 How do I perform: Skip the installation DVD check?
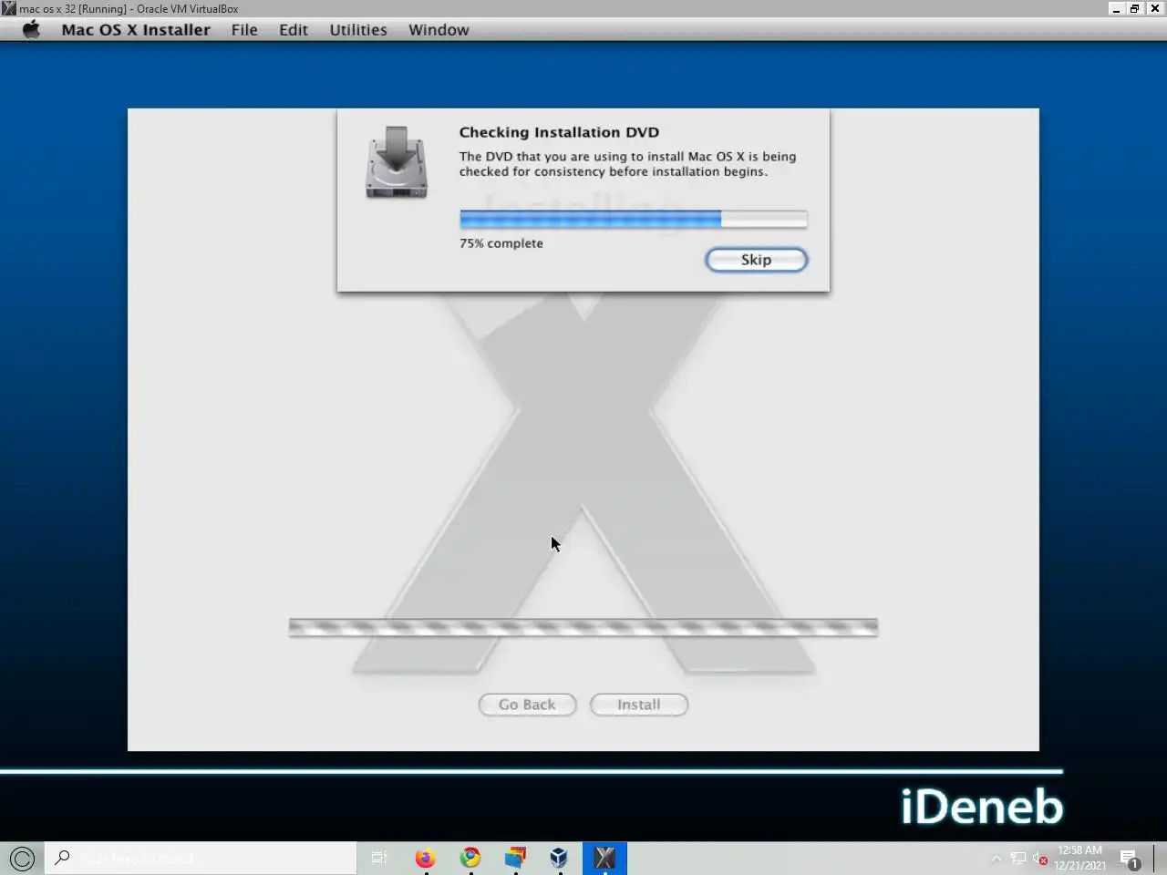point(756,260)
